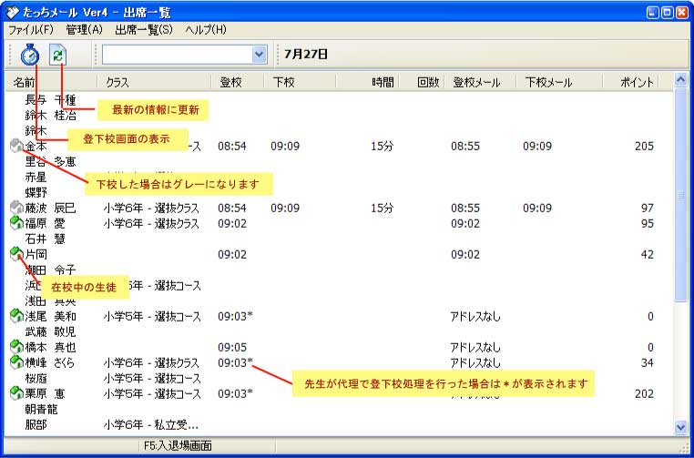Open the ファイル(F) menu
Viewport: 694px width, 458px height.
[x=31, y=30]
